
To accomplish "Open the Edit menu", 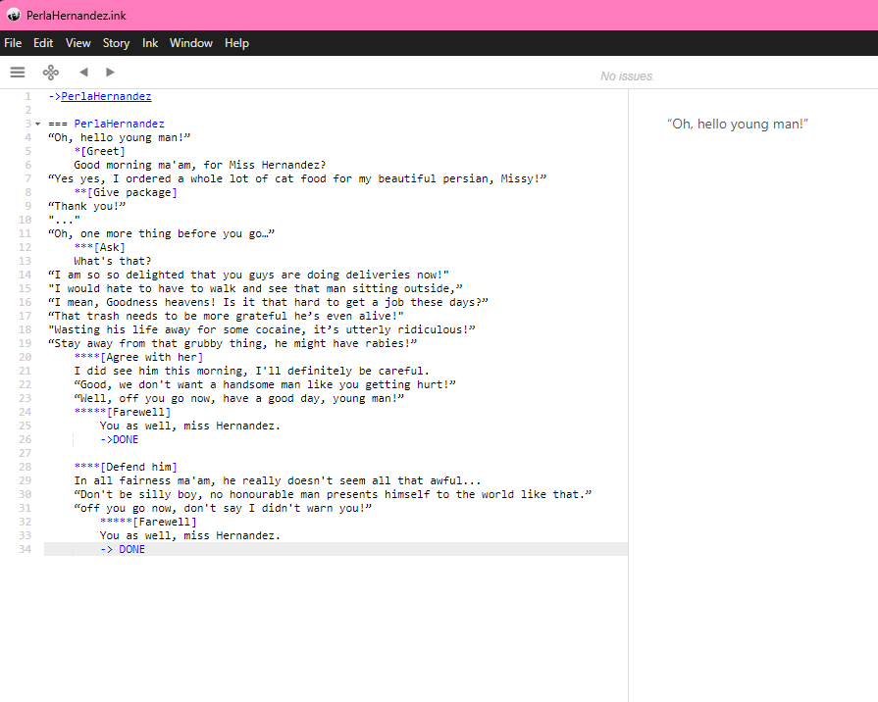I will click(43, 43).
